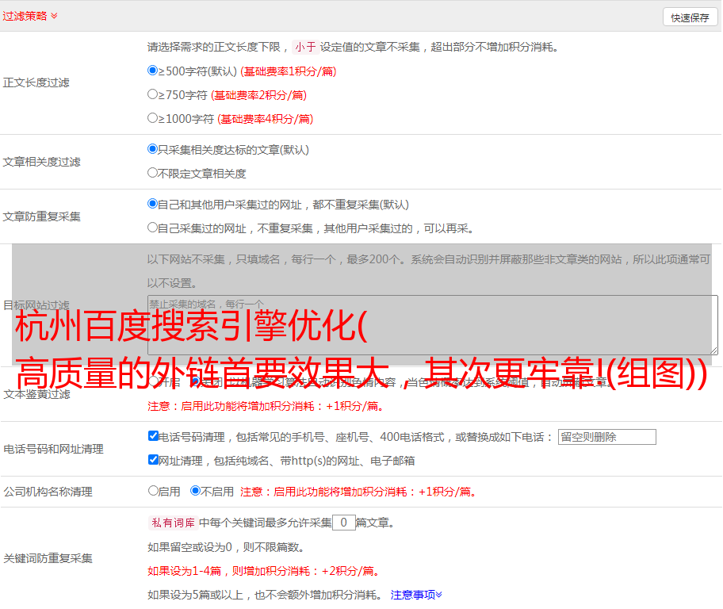Focus the 禁止采集的域名 textarea
This screenshot has height=609, width=723.
(x=433, y=325)
